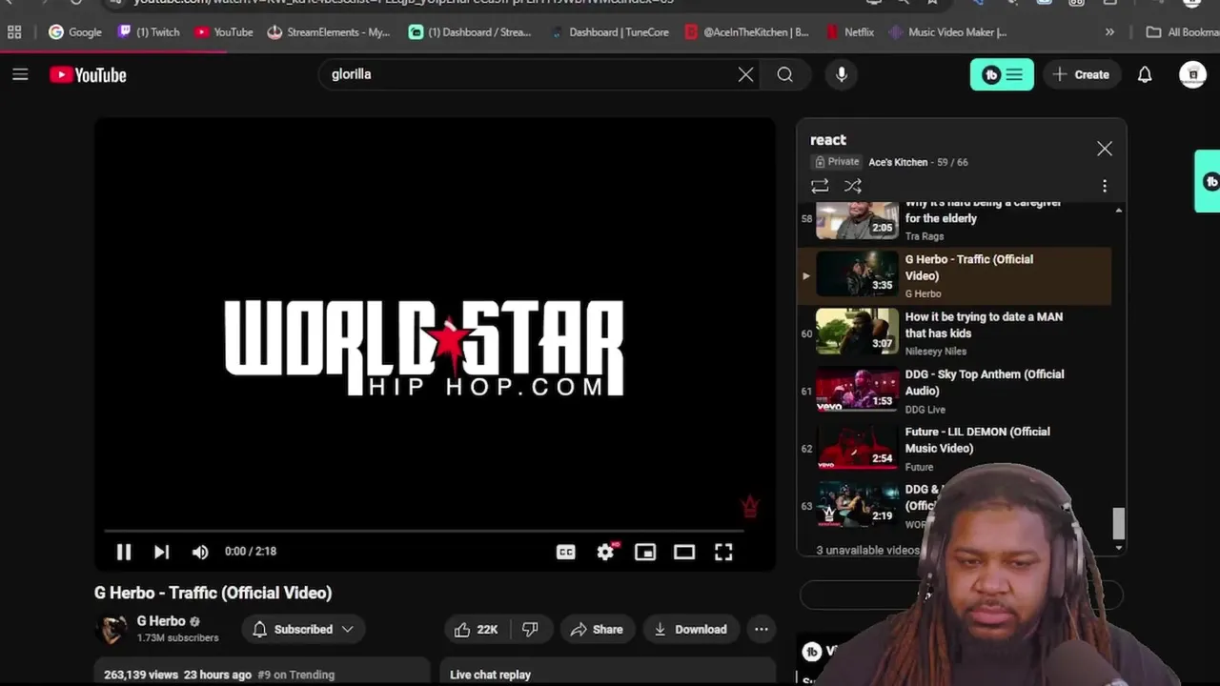The image size is (1220, 686).
Task: Open G Herbo channel avatar
Action: pyautogui.click(x=112, y=629)
